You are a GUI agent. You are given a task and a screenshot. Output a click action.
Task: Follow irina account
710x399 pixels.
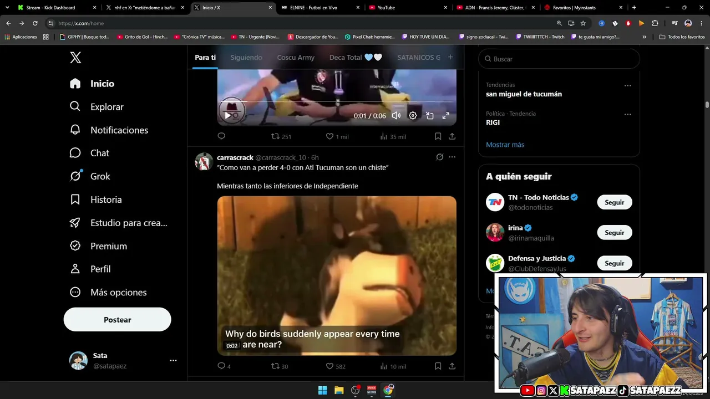pyautogui.click(x=615, y=233)
